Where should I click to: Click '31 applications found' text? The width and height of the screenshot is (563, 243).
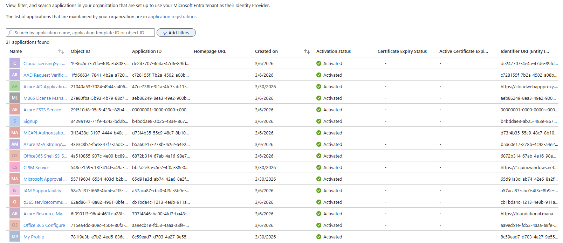[28, 42]
